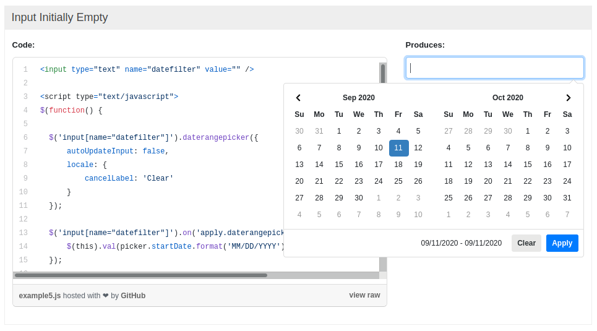This screenshot has height=331, width=597.
Task: Click the horizontal code scrollbar
Action: point(141,275)
